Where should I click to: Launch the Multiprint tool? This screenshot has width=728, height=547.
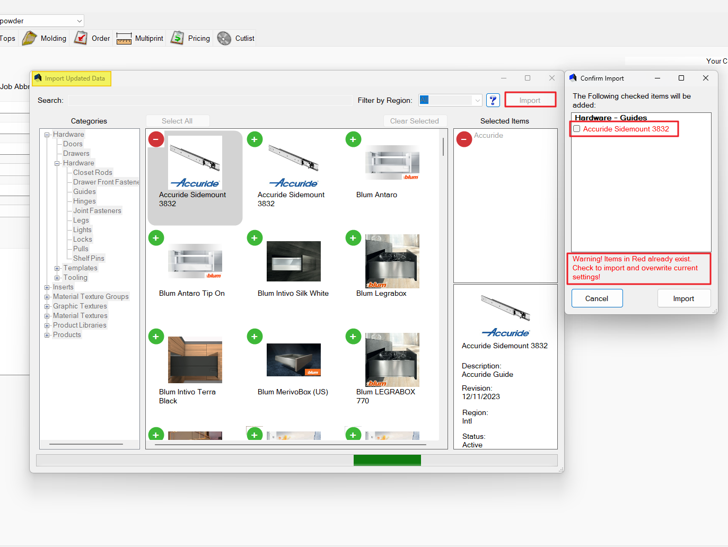coord(140,38)
